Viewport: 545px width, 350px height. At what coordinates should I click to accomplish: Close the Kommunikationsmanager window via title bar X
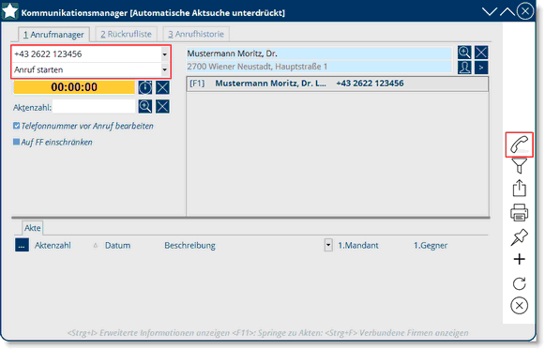pyautogui.click(x=525, y=11)
